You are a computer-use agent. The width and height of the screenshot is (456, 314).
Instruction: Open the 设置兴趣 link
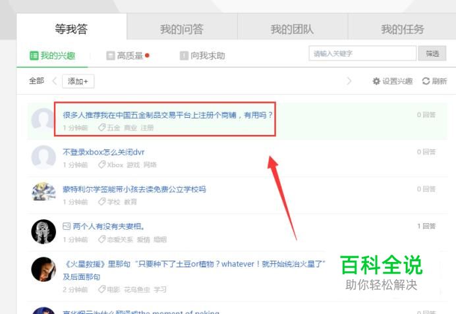(x=397, y=81)
